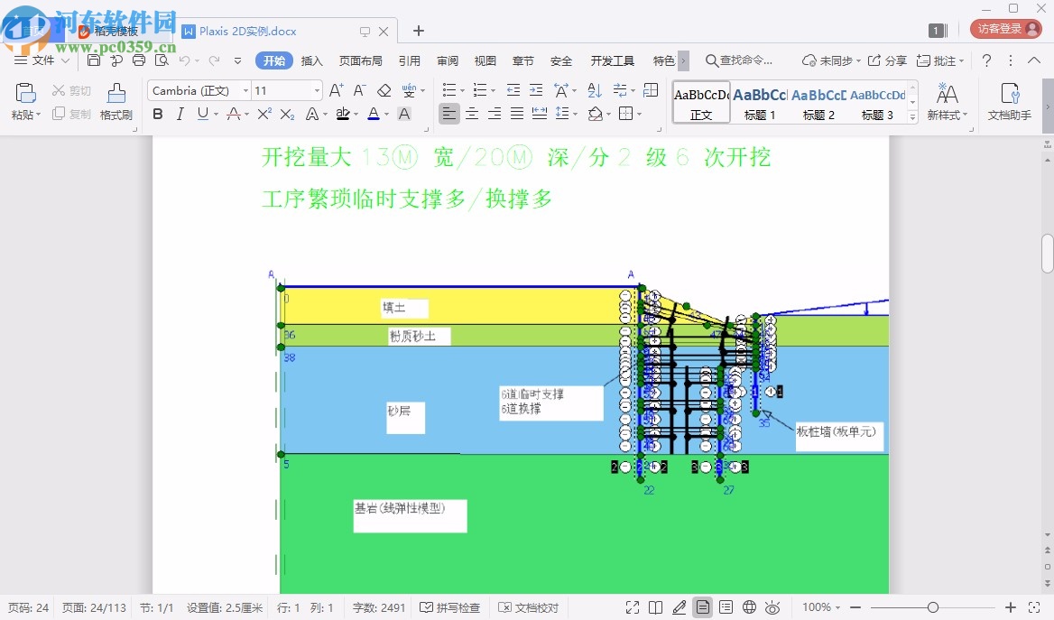
Task: Click the highlight color icon
Action: tap(344, 113)
